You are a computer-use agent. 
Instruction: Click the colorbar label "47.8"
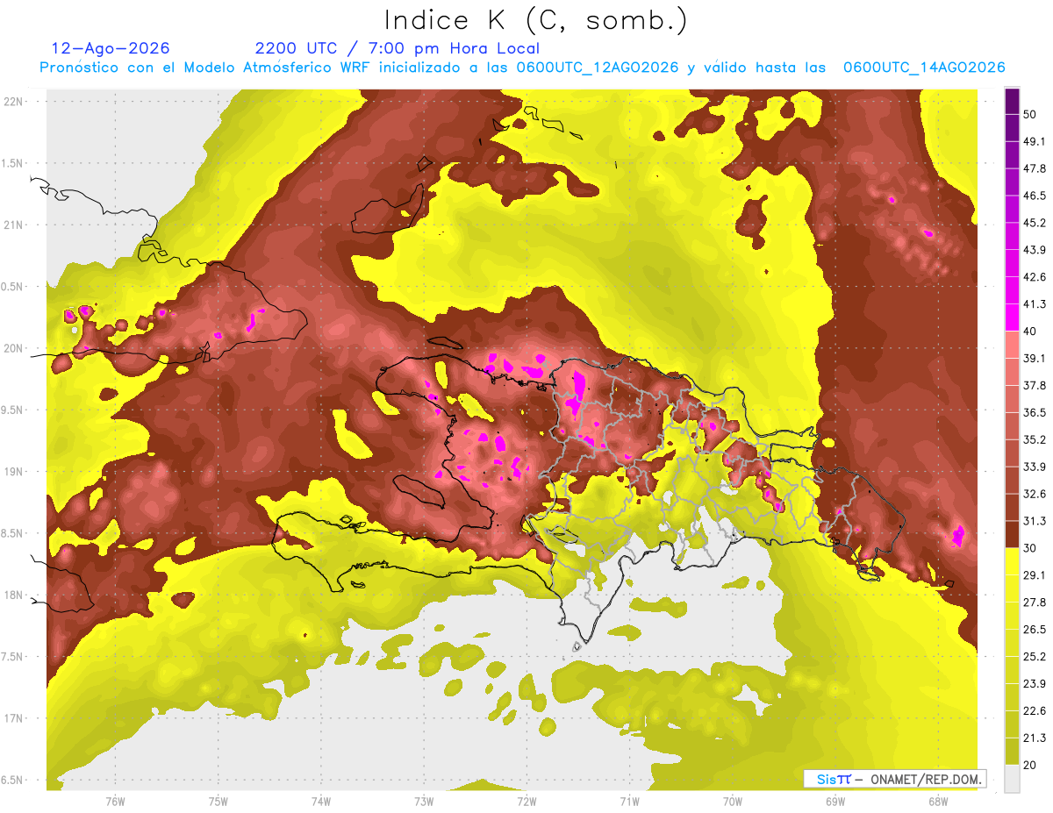[1035, 168]
